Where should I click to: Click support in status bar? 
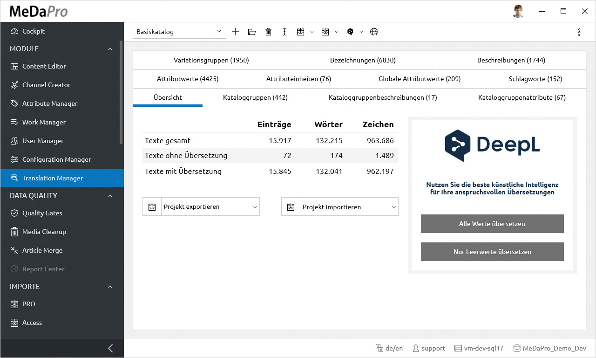(429, 348)
